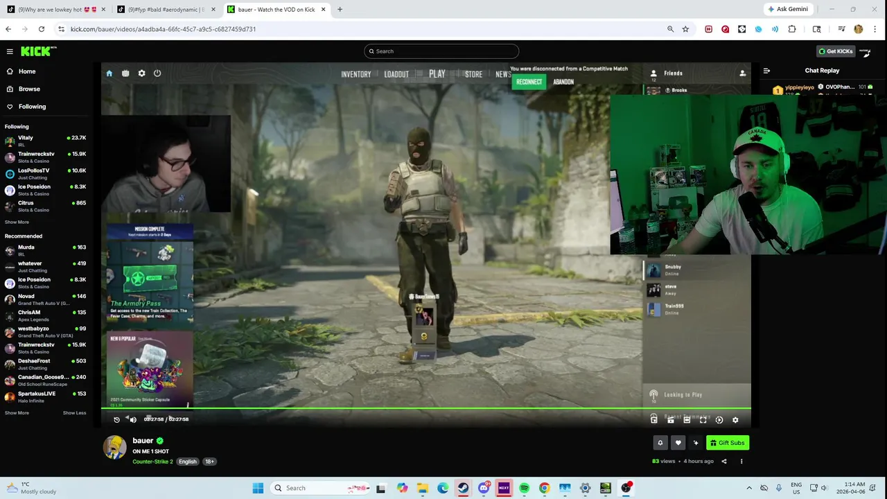
Task: Open a new browser tab
Action: pos(340,10)
